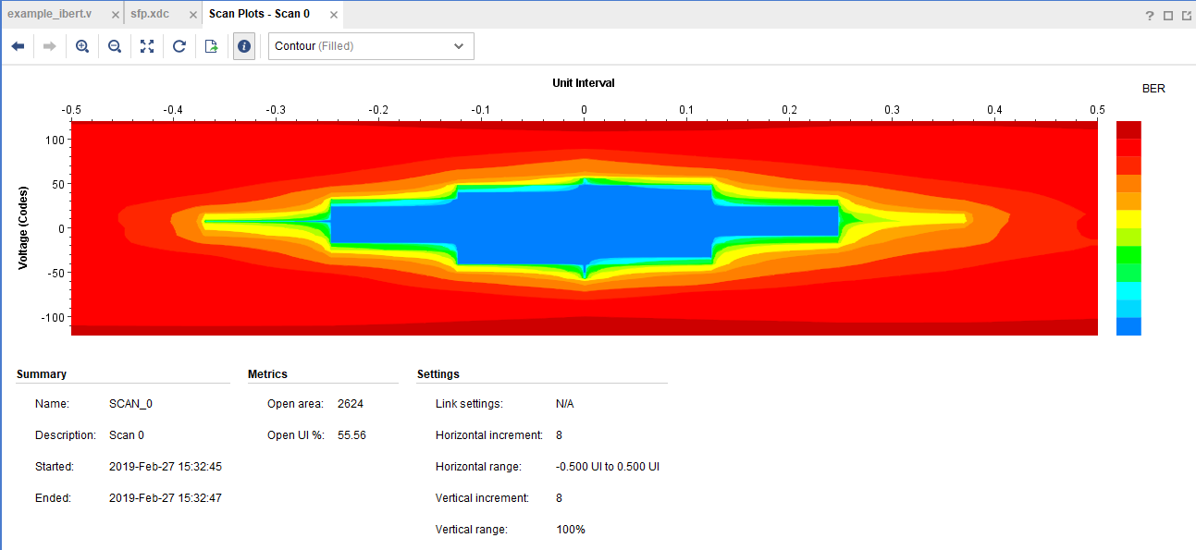Switch to the example_ibert.v tab

[50, 14]
